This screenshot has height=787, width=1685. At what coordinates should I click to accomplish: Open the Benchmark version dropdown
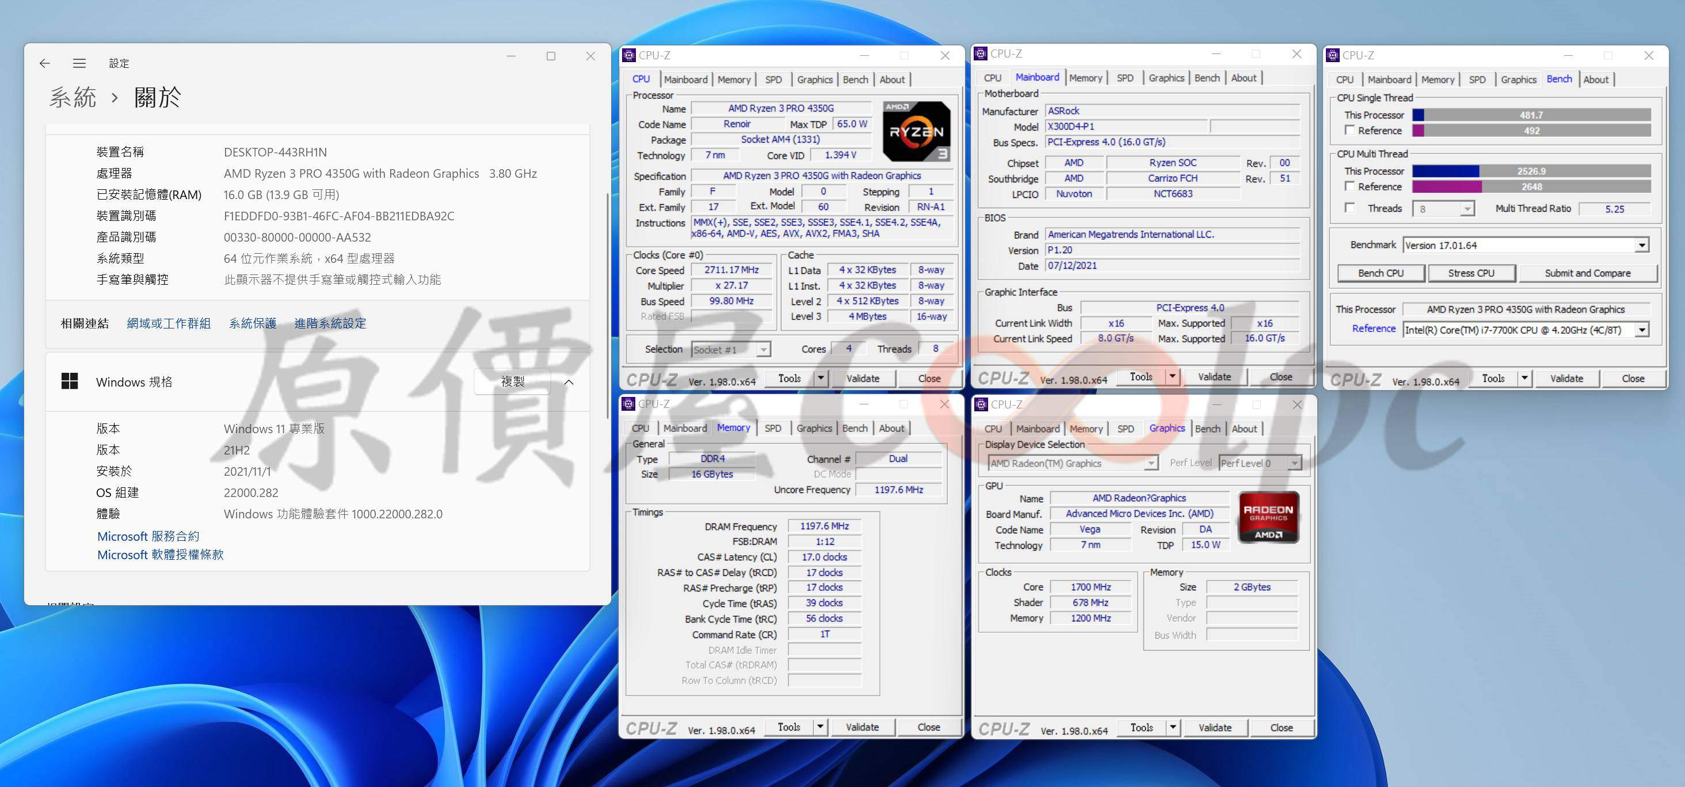[1642, 246]
